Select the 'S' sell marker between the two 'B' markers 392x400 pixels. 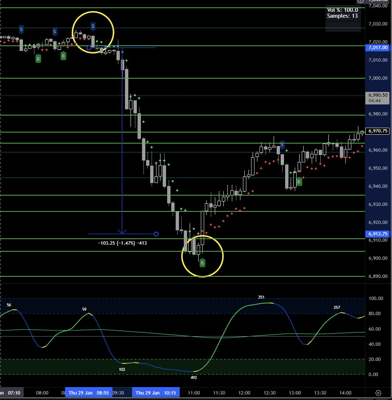(x=54, y=32)
